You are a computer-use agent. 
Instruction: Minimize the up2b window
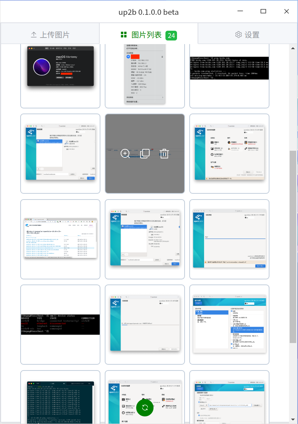[240, 11]
